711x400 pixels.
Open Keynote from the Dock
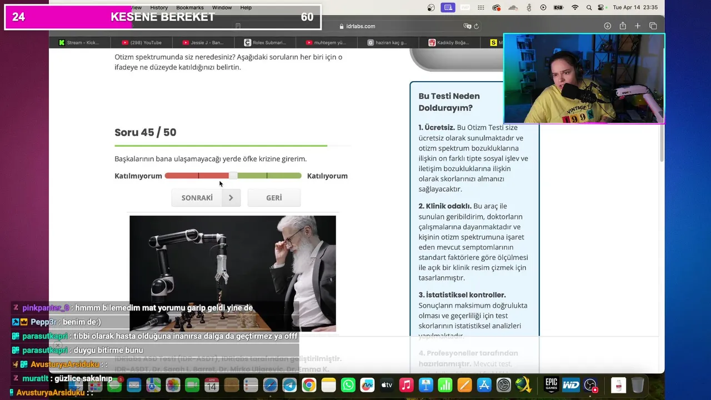click(426, 385)
